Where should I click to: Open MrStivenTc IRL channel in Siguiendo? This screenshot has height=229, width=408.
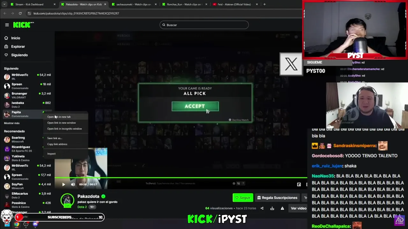[x=27, y=77]
